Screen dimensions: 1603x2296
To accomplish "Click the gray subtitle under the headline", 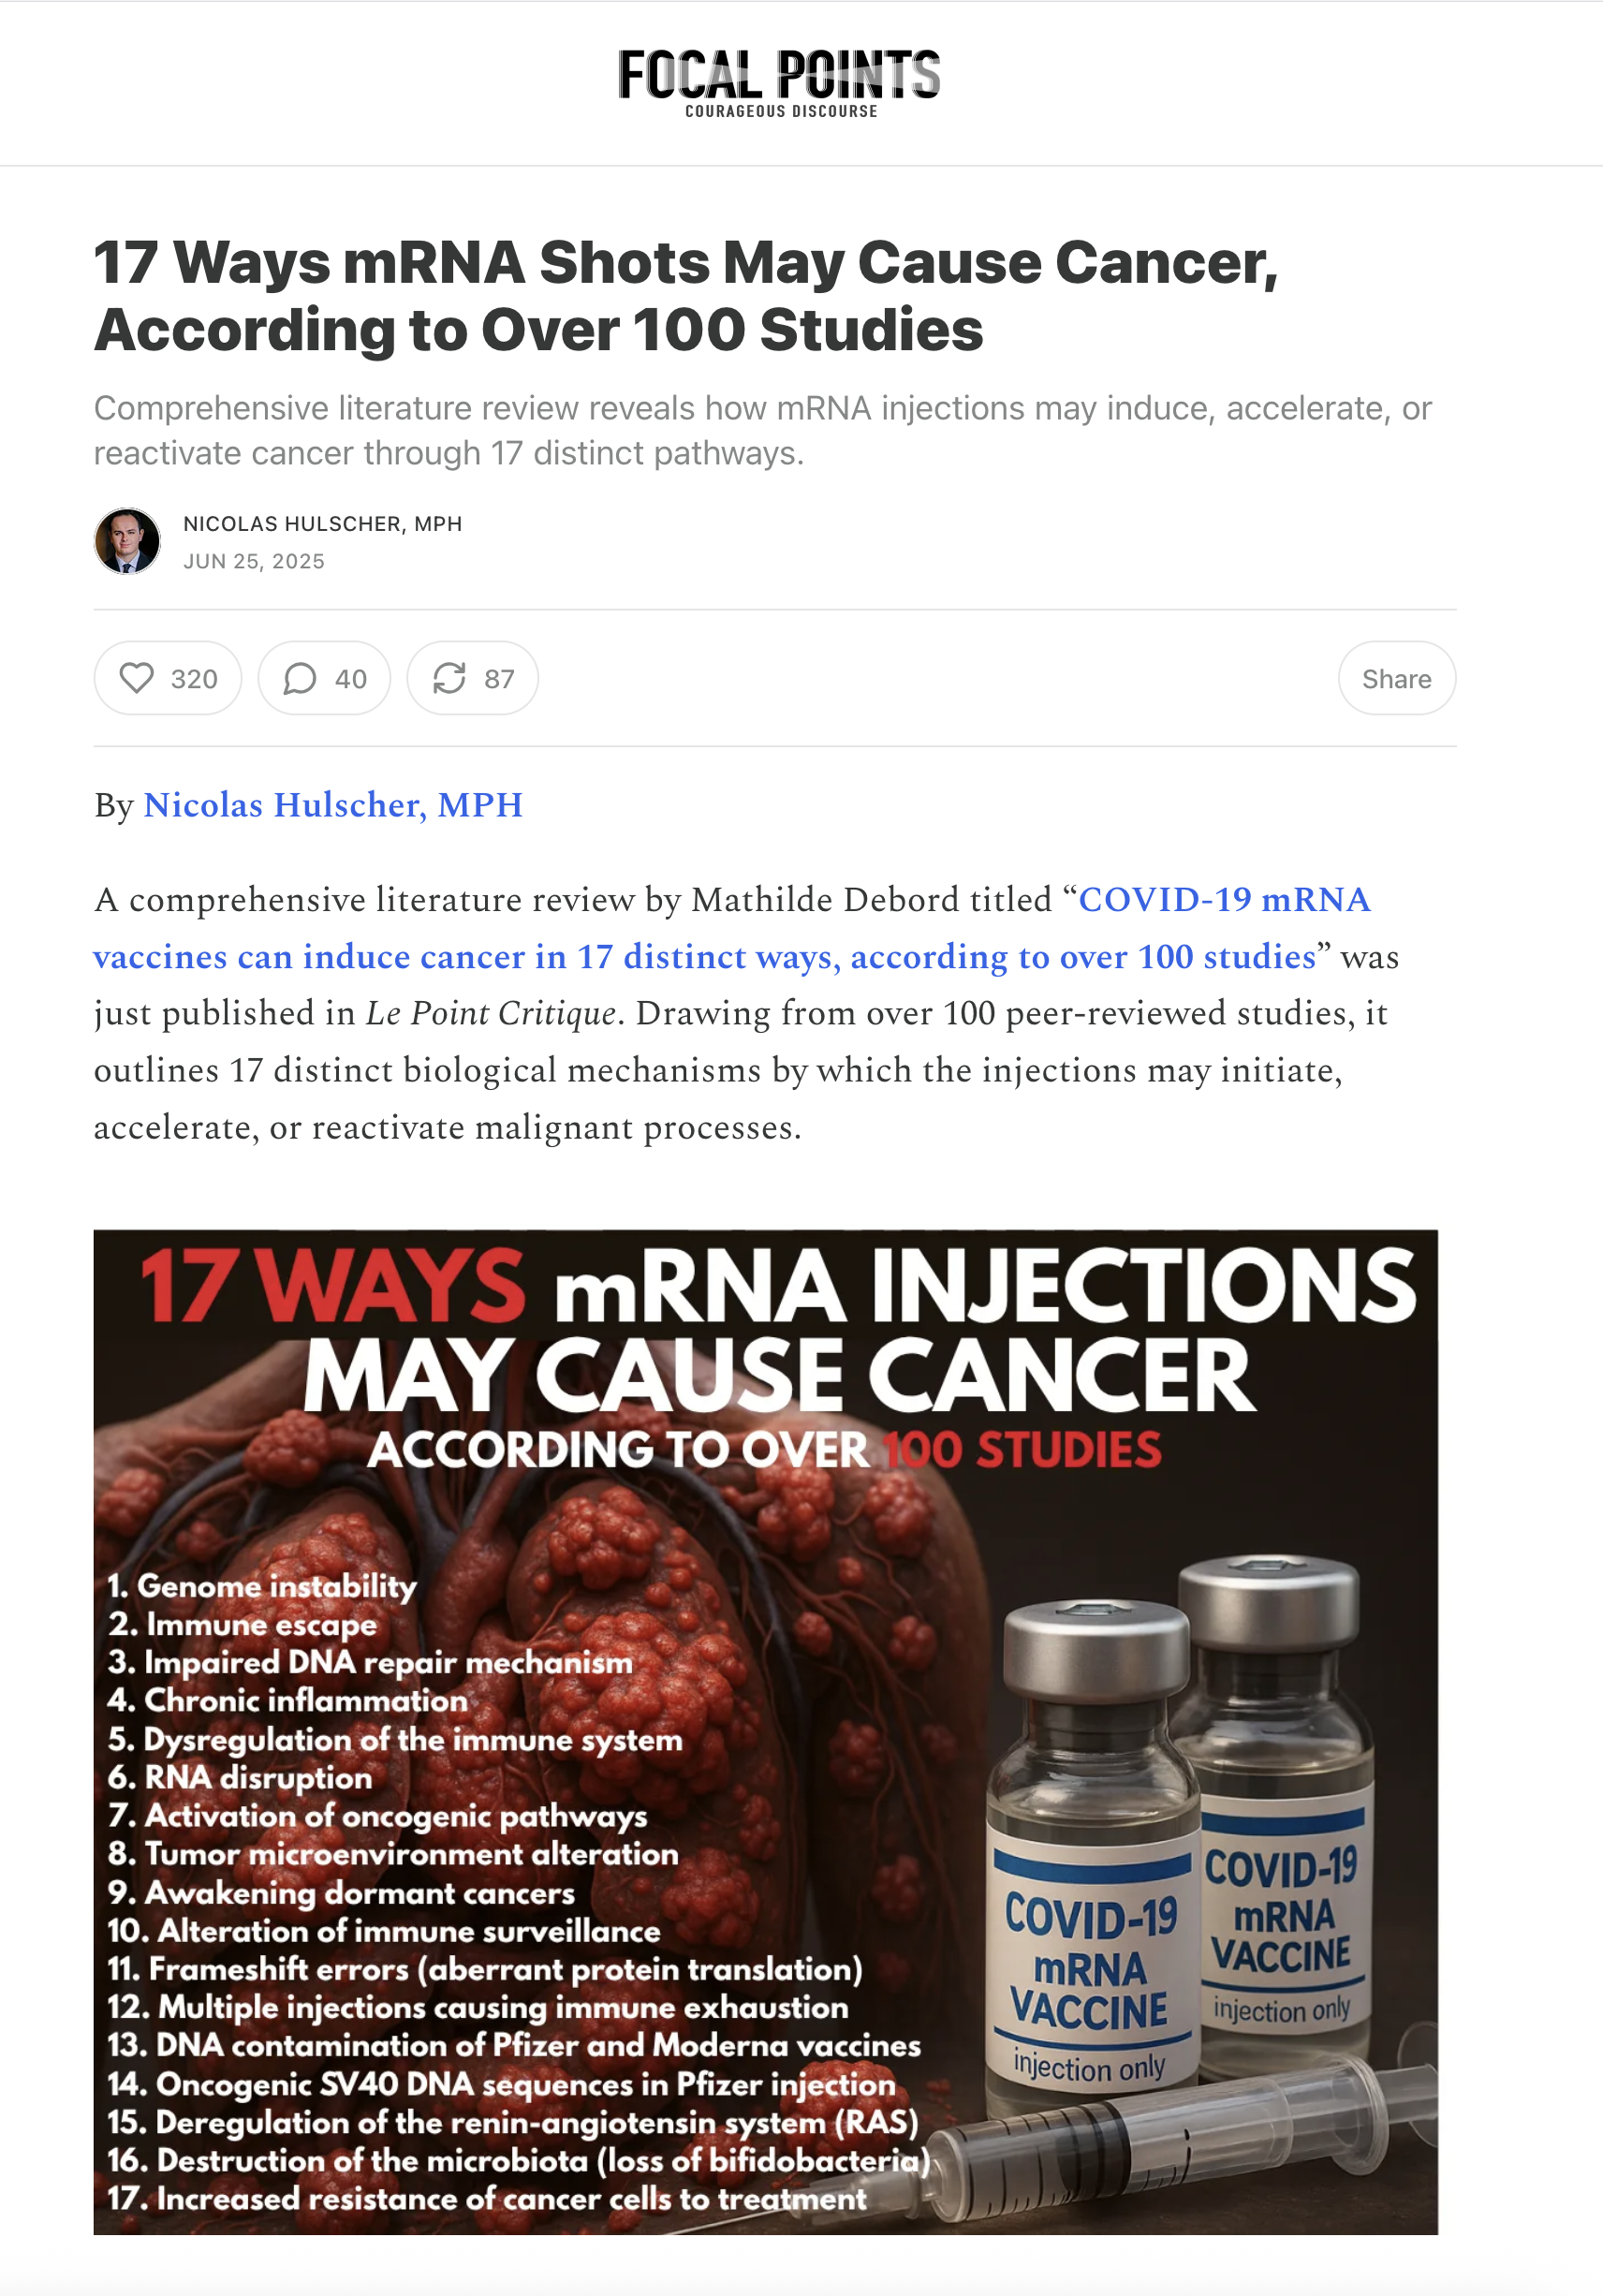I will [762, 431].
